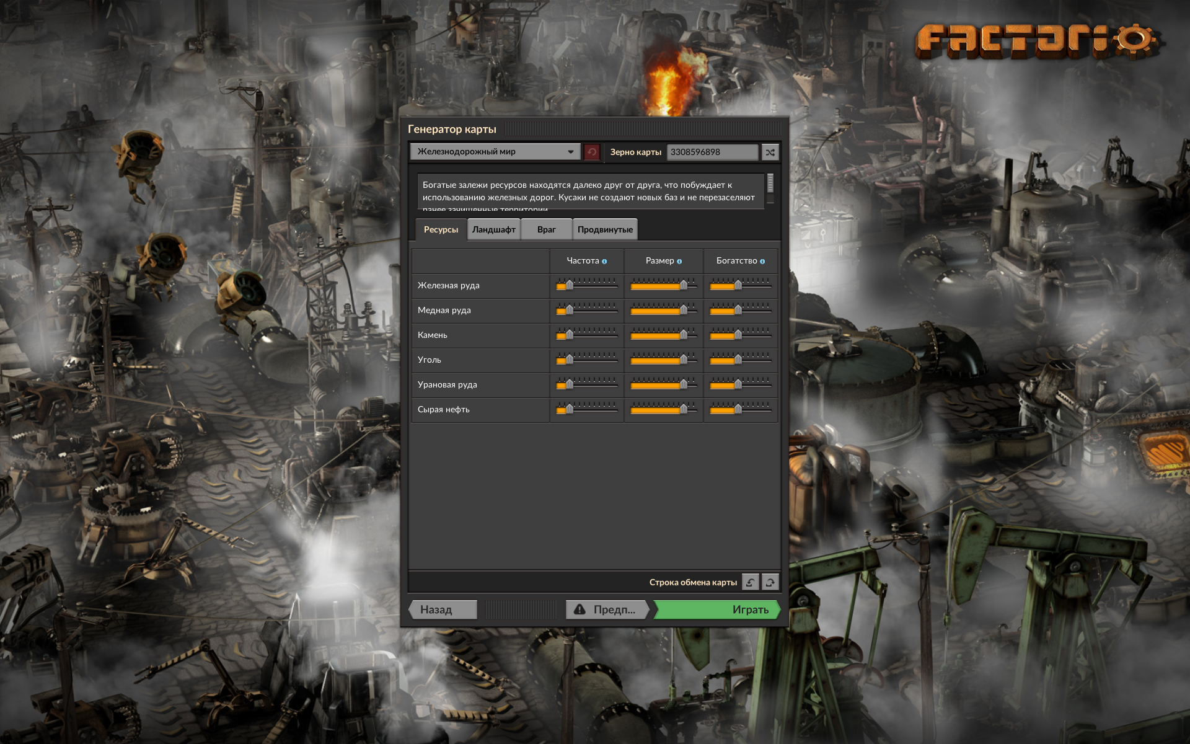
Task: Adjust the Медная руда size slider
Action: click(664, 310)
